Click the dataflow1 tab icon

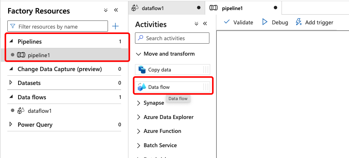click(135, 8)
